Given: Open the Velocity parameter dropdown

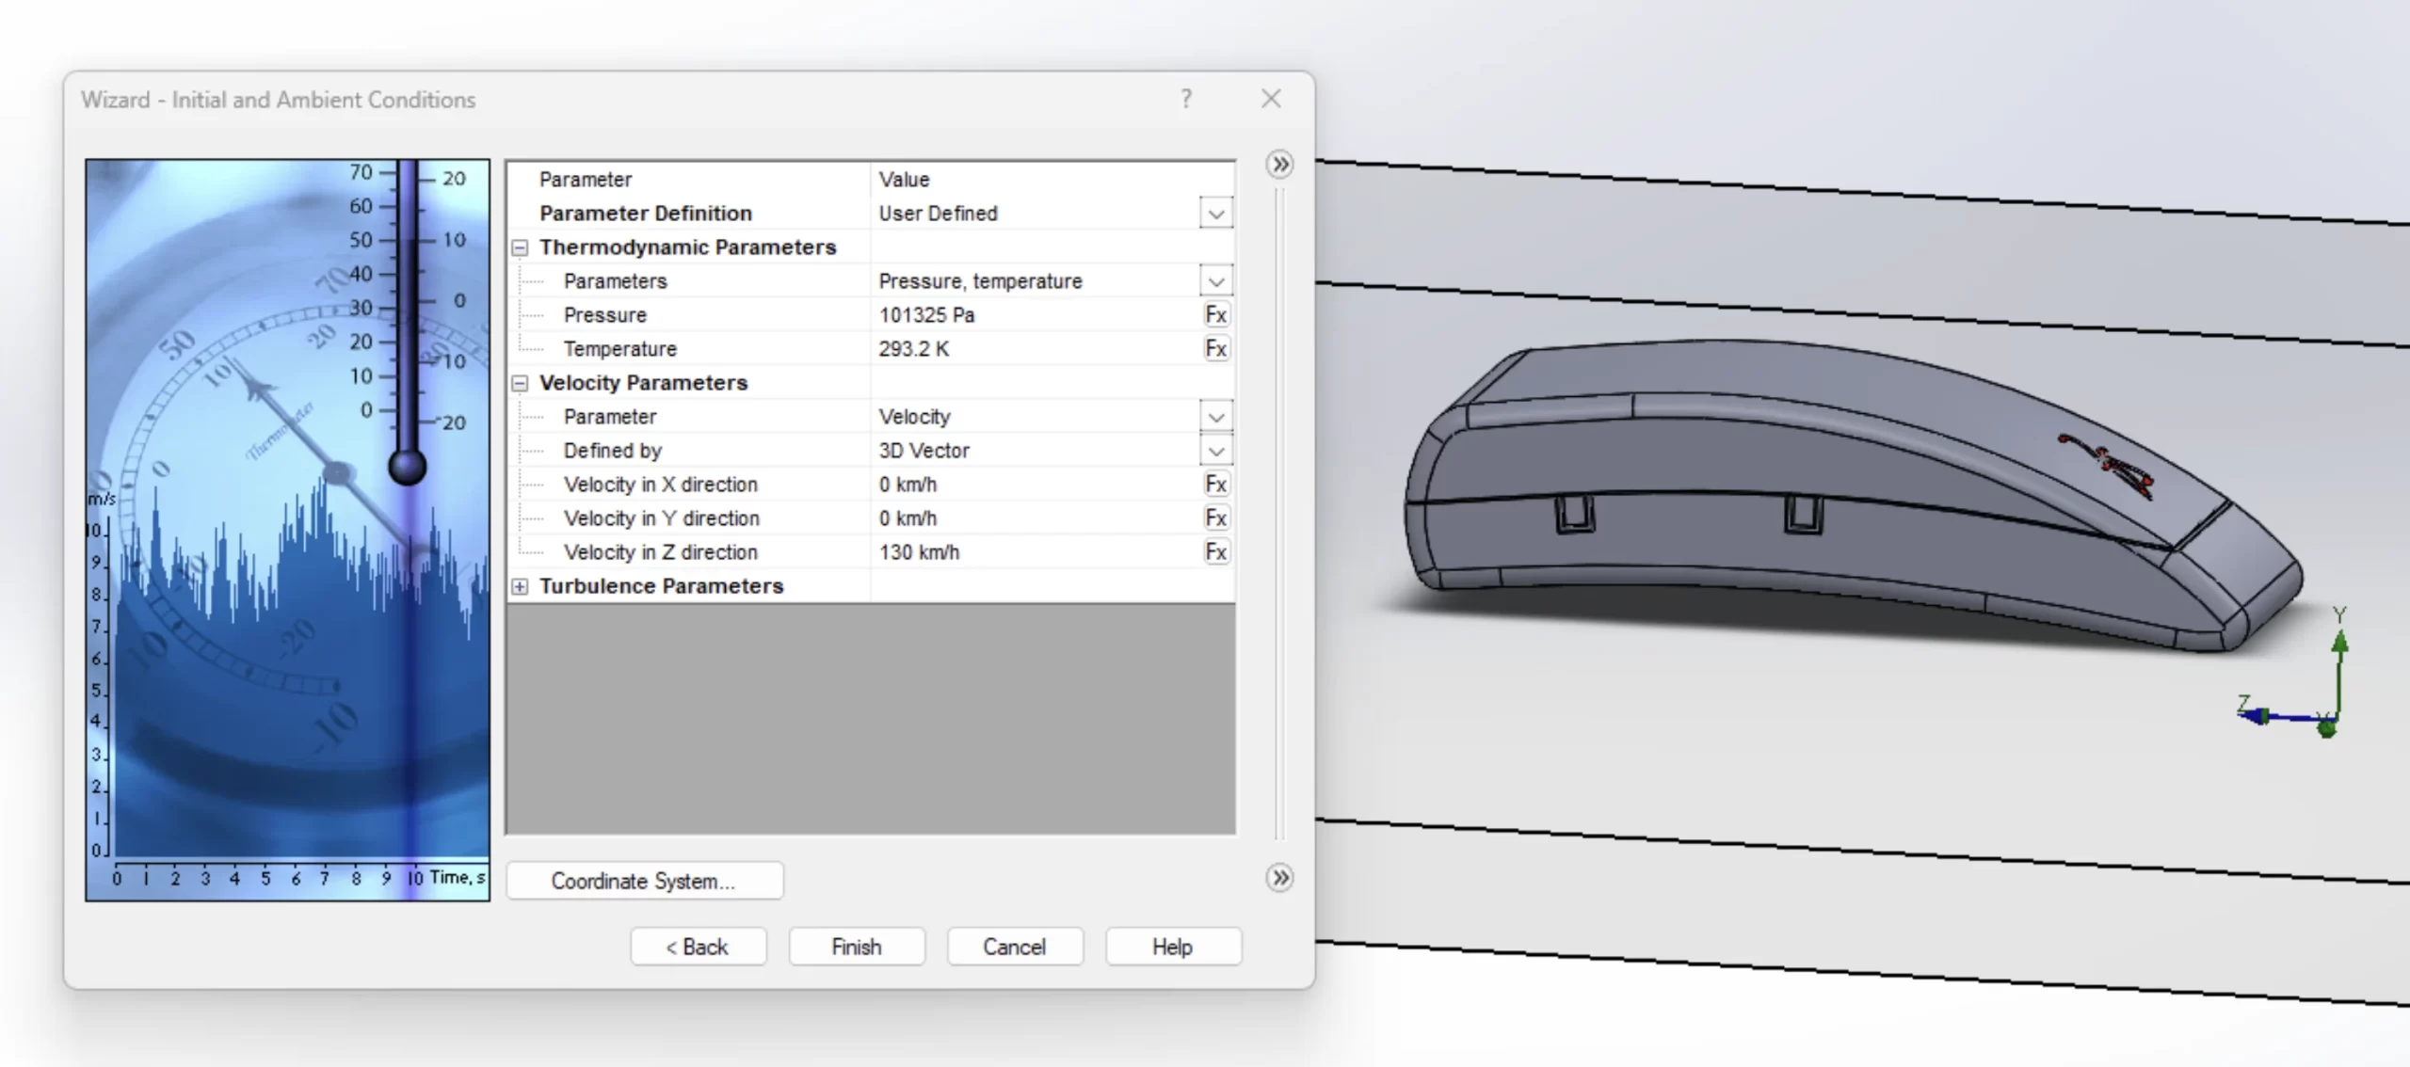Looking at the screenshot, I should [x=1215, y=417].
